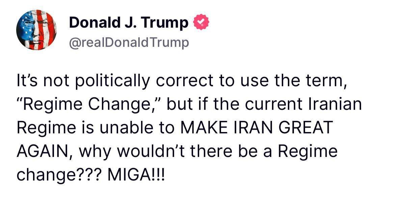This screenshot has width=407, height=200.
Task: Click the word AGAIN, starting fourth line
Action: click(44, 151)
